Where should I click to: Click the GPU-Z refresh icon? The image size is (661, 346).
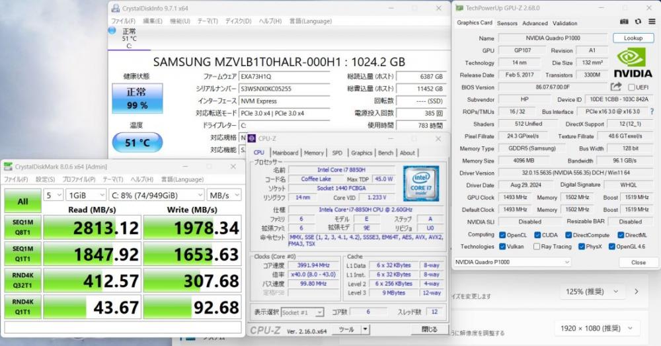click(x=638, y=22)
